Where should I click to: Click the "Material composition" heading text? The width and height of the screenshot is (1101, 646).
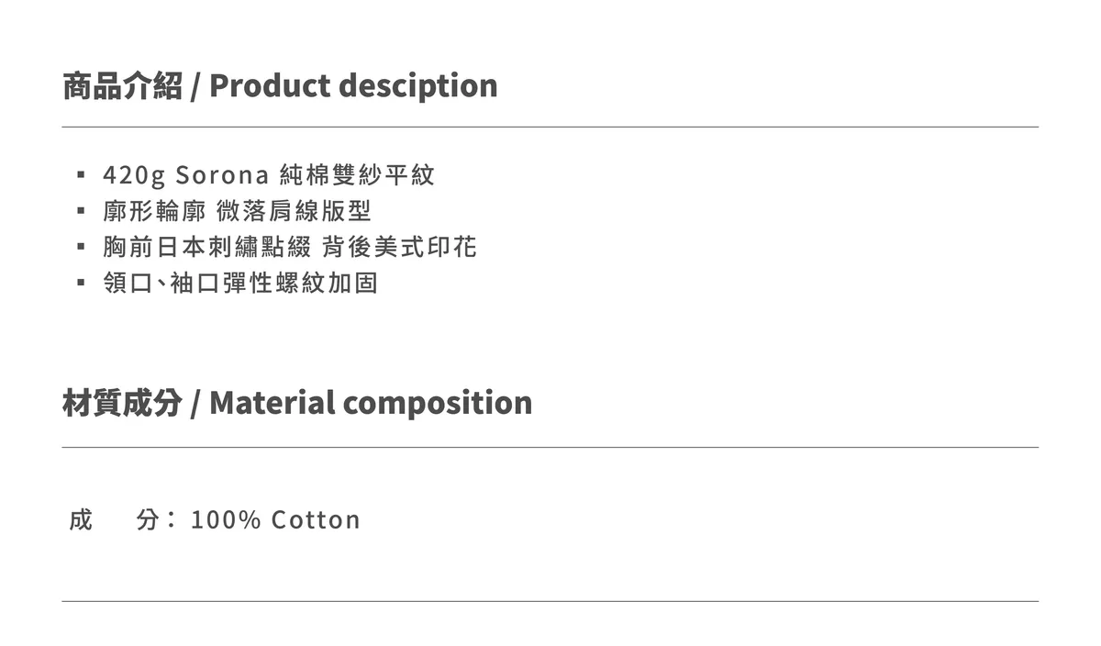[x=371, y=403]
